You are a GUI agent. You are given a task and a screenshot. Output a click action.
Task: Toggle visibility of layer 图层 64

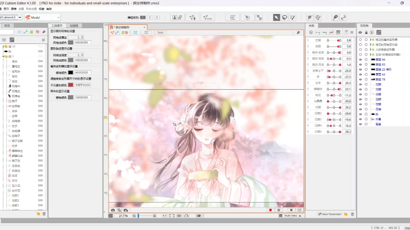[360, 74]
